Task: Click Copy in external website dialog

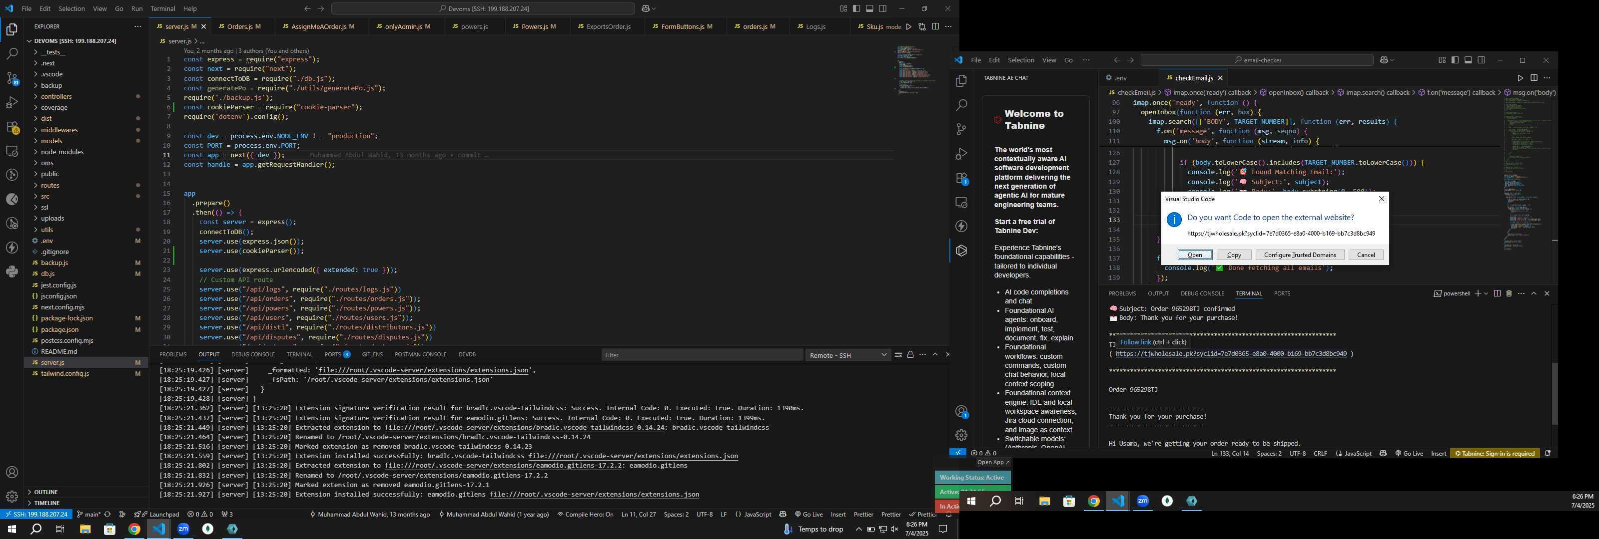Action: point(1234,255)
